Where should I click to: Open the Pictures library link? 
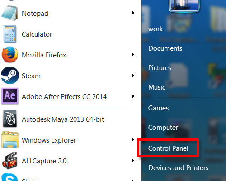tap(160, 68)
